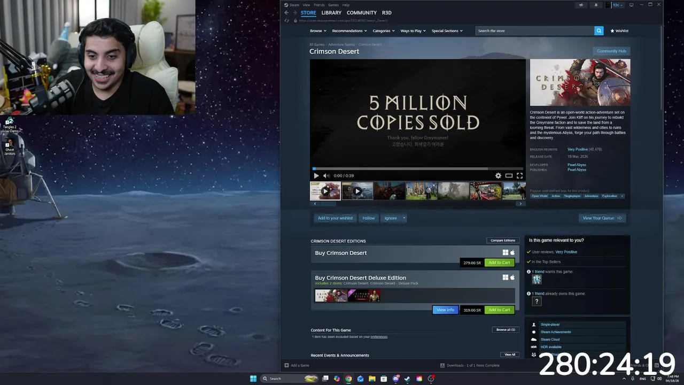Follow Crimson Desert
684x385 pixels.
click(369, 218)
